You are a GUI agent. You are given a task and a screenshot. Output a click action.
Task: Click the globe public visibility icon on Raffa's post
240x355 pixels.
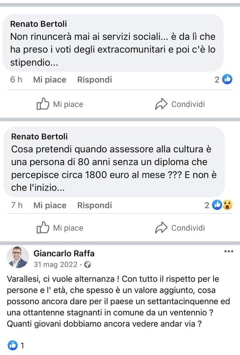click(x=88, y=265)
